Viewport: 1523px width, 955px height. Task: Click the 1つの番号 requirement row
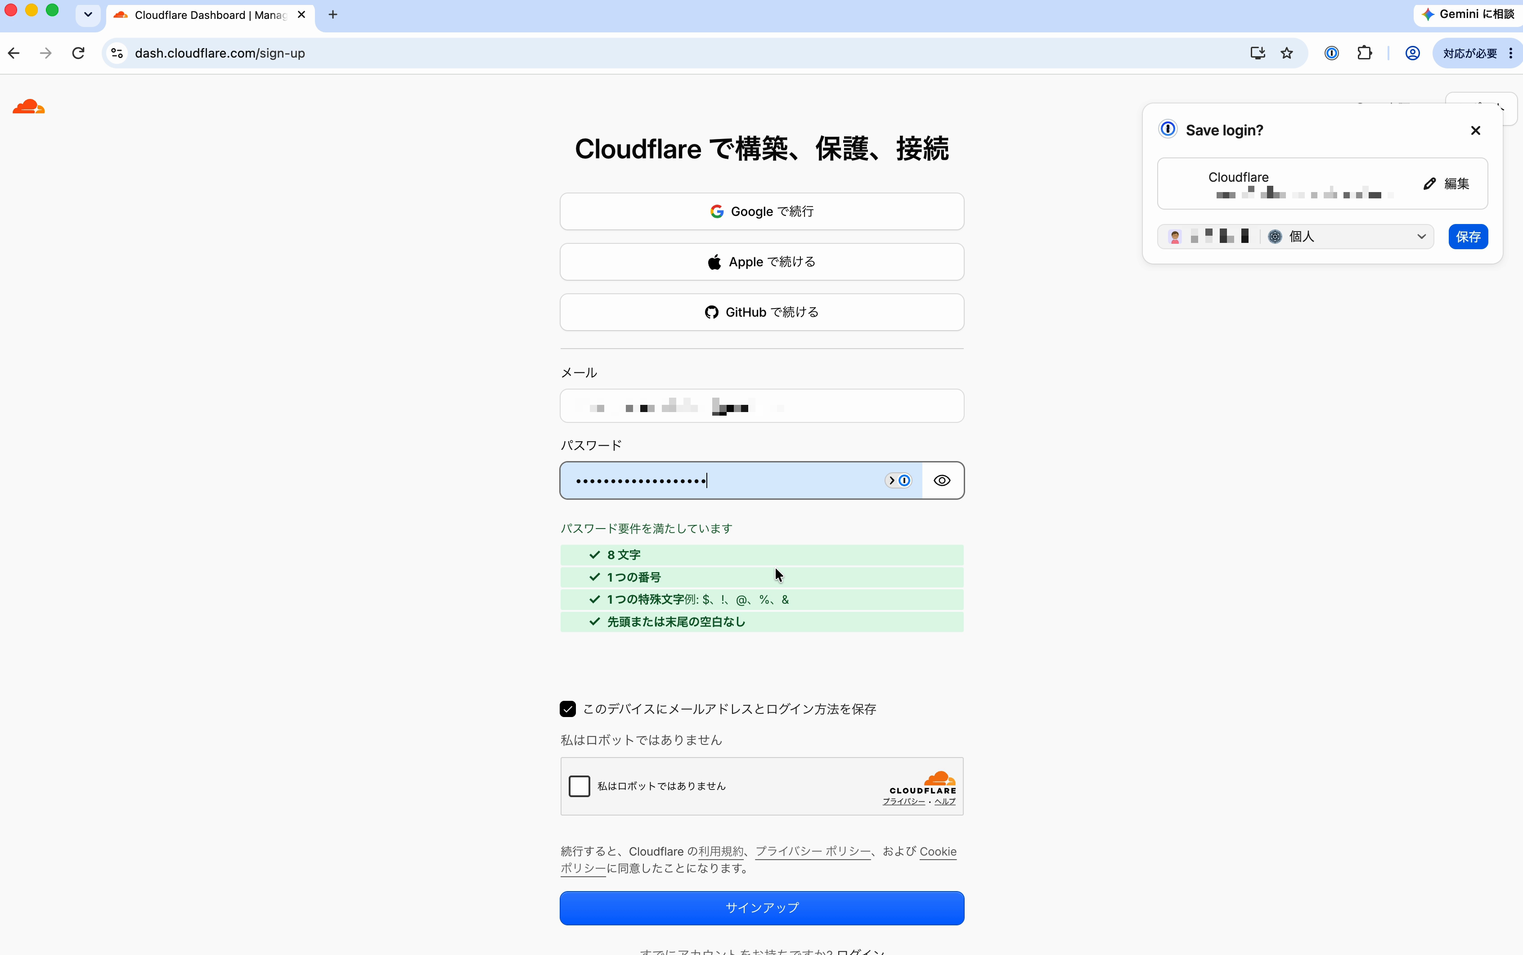pyautogui.click(x=762, y=577)
